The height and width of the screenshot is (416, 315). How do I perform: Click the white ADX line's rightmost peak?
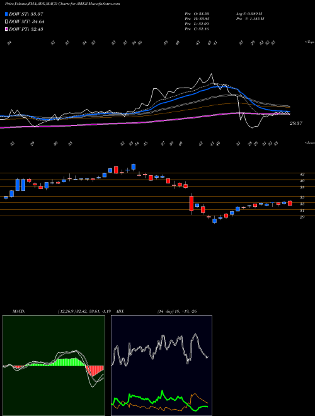(196, 334)
